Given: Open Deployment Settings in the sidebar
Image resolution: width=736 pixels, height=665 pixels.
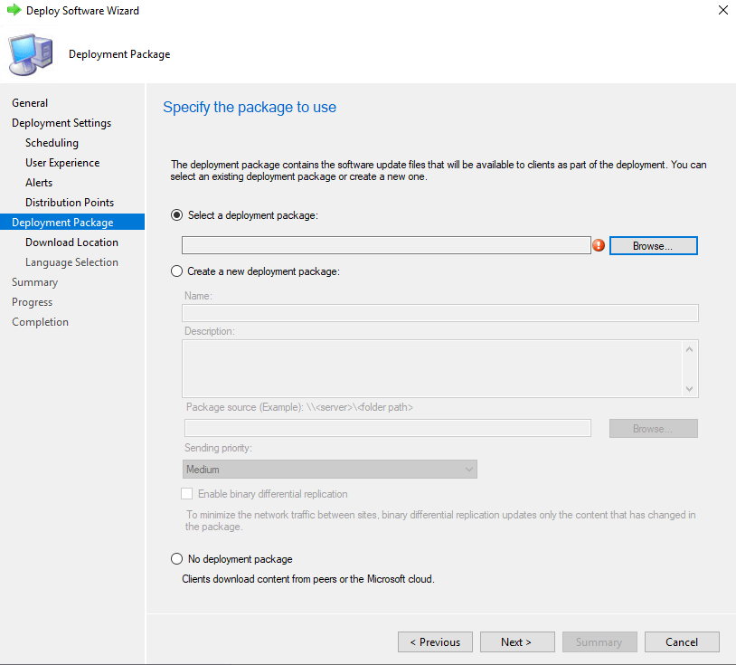Looking at the screenshot, I should point(61,123).
